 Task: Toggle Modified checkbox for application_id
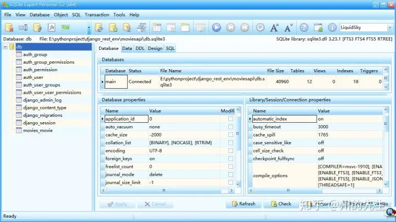pos(230,119)
